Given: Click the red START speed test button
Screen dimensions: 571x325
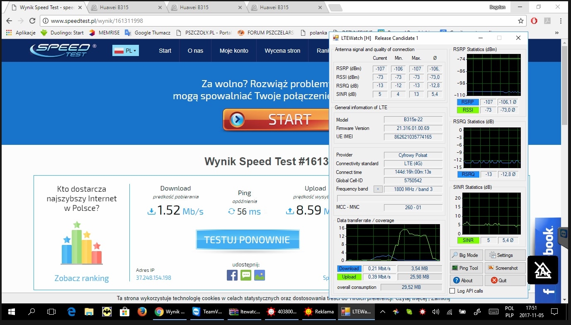Looking at the screenshot, I should 276,120.
